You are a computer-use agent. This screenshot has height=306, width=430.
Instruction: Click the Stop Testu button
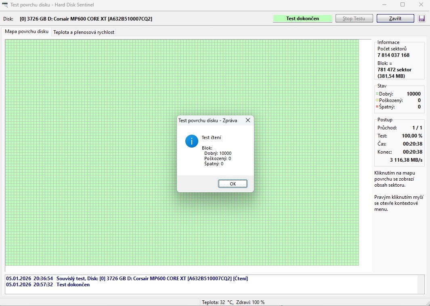point(354,19)
